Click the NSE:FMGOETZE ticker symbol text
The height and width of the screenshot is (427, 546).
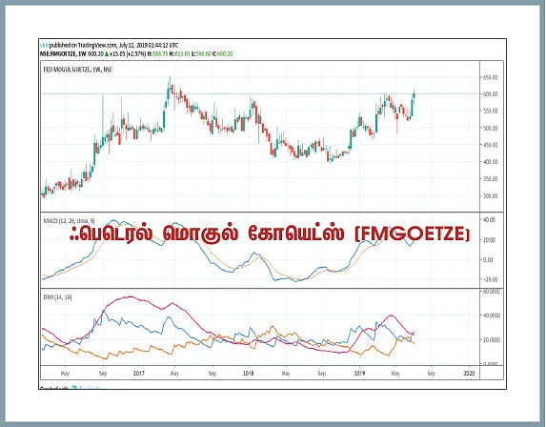click(58, 54)
